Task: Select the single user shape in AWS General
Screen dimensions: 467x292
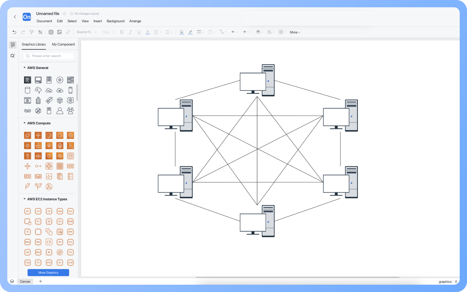Action: 60,111
